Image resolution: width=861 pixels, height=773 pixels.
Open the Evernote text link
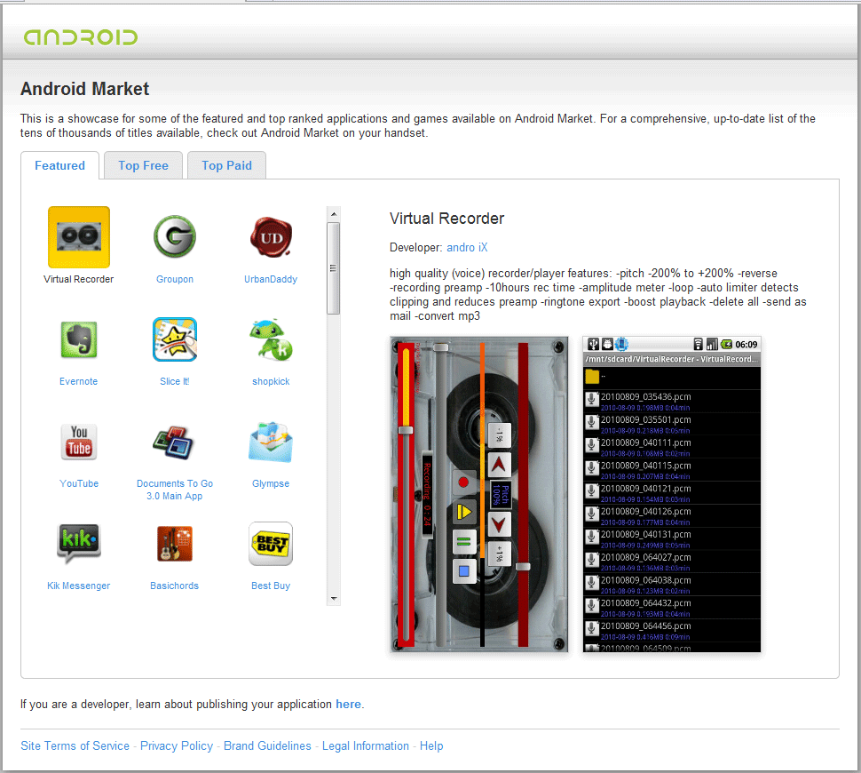(78, 381)
